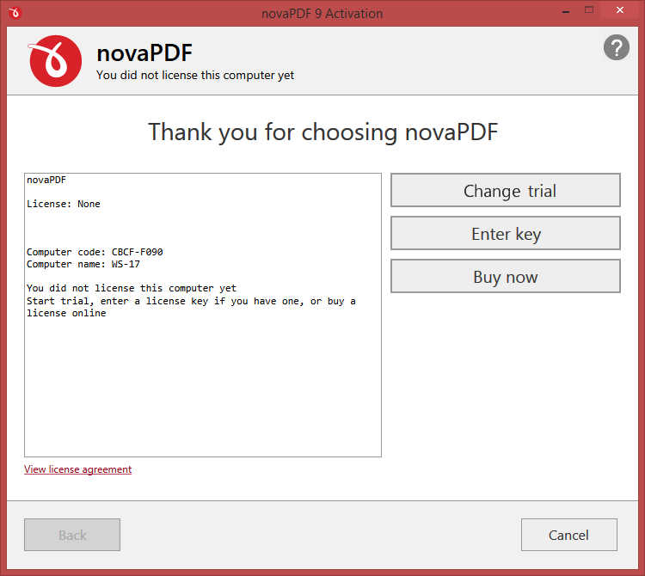Open the View license agreement link

[x=77, y=469]
